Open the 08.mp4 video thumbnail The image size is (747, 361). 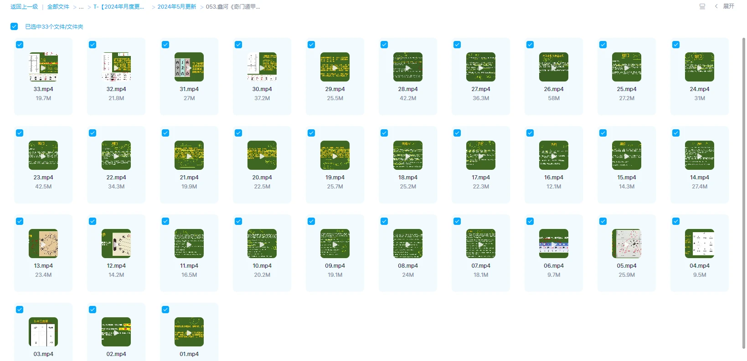(x=408, y=244)
